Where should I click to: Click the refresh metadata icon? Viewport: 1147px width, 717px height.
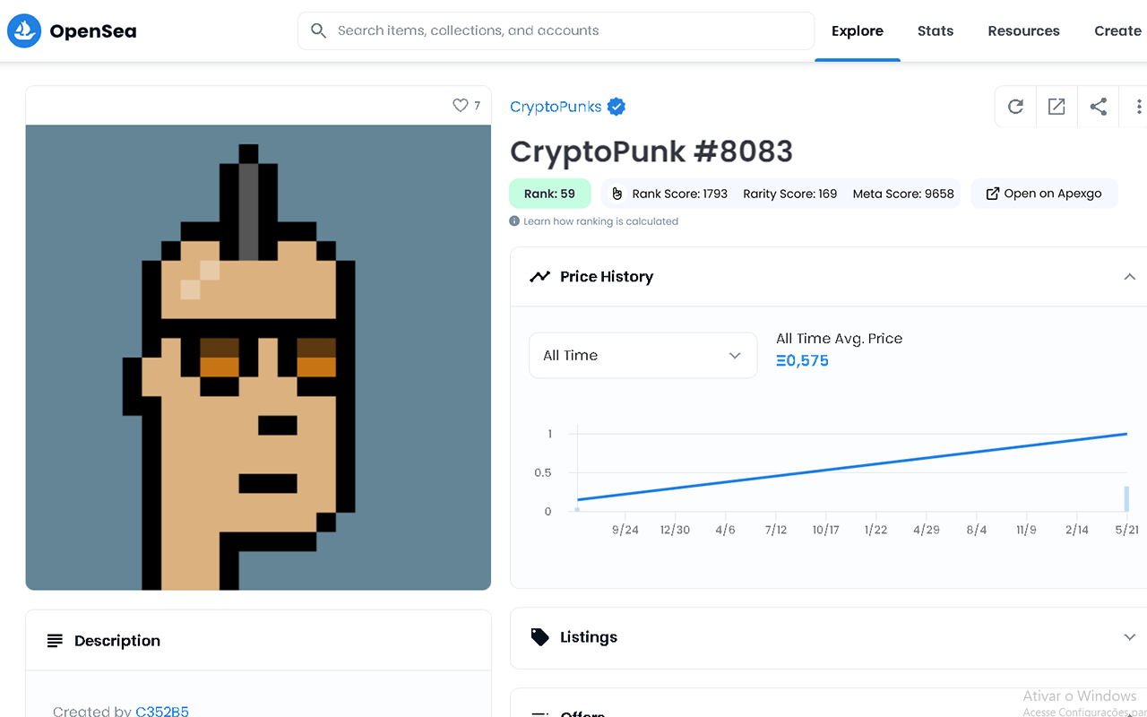[x=1015, y=106]
